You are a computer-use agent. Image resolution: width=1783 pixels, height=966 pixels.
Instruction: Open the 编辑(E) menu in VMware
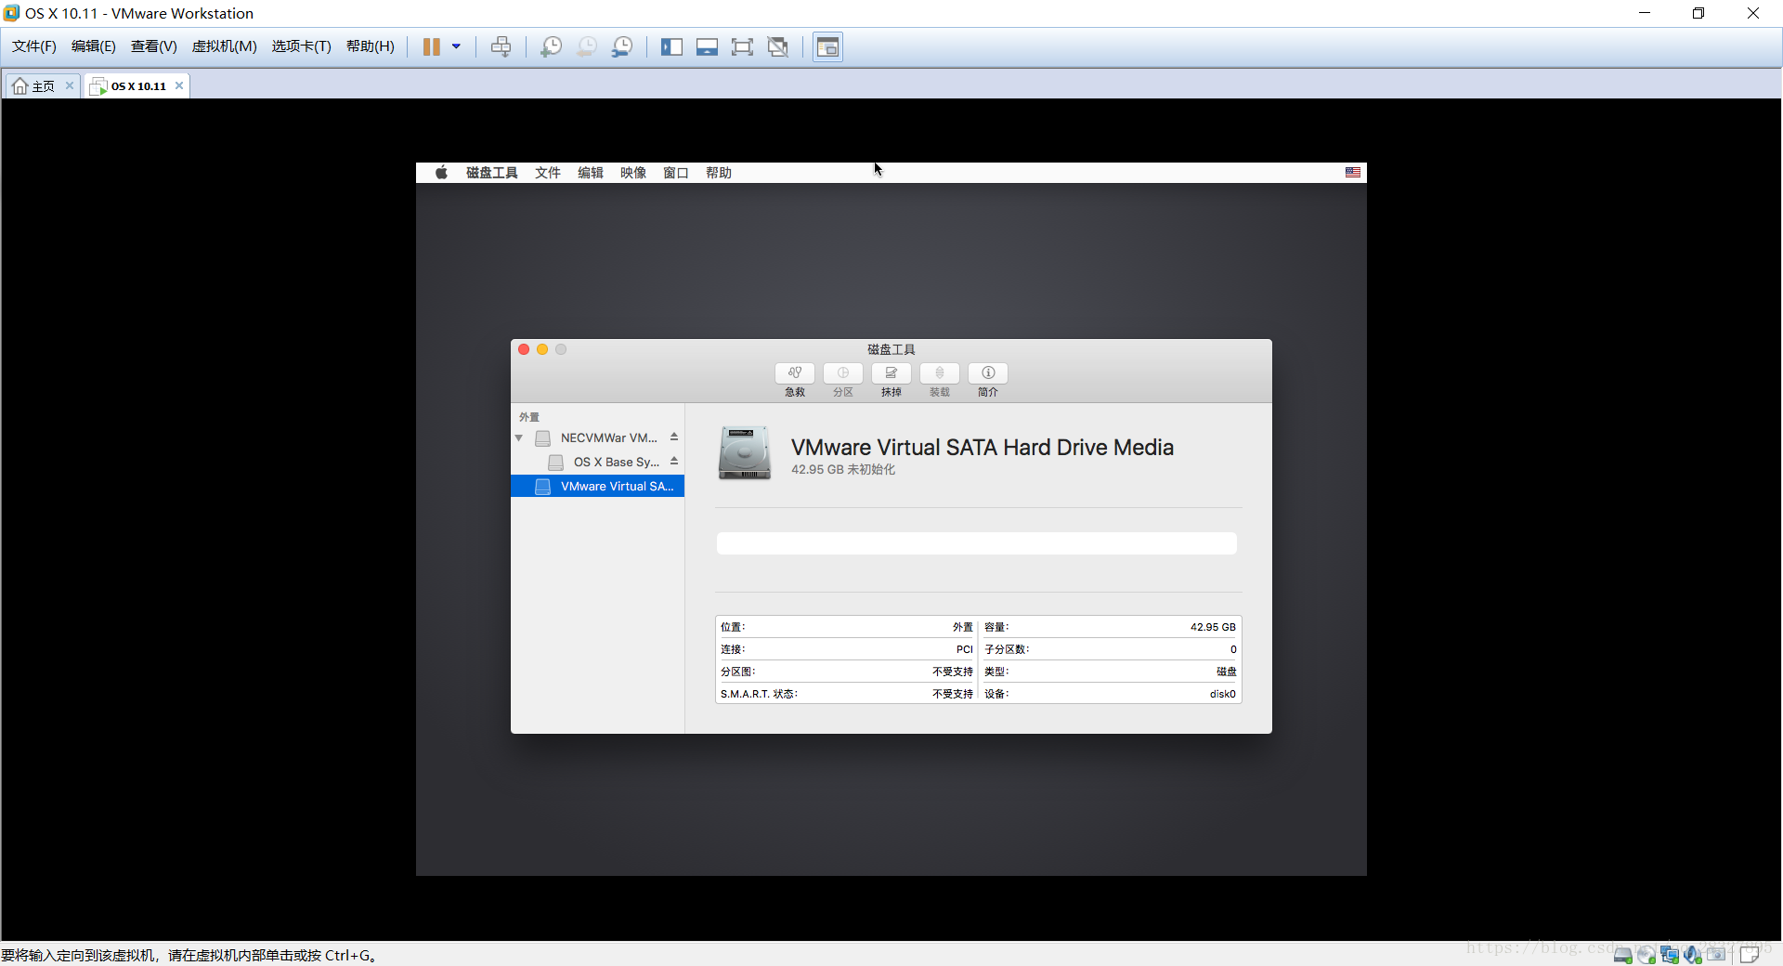[94, 46]
